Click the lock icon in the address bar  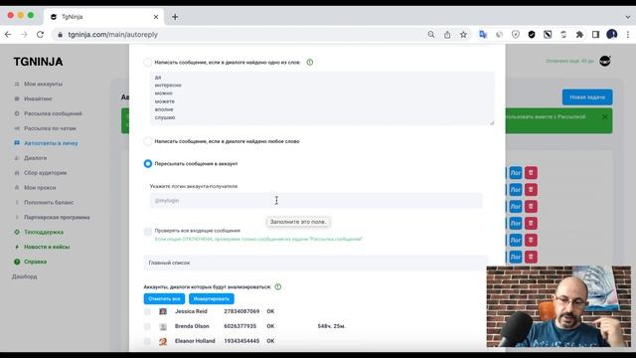tap(60, 35)
